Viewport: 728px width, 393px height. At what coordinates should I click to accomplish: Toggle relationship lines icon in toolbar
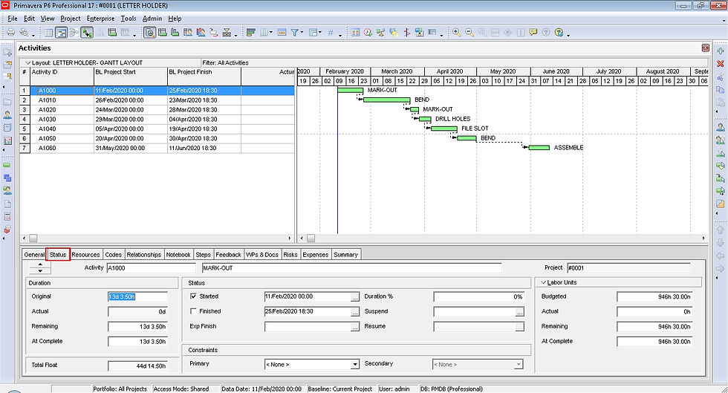coord(87,33)
